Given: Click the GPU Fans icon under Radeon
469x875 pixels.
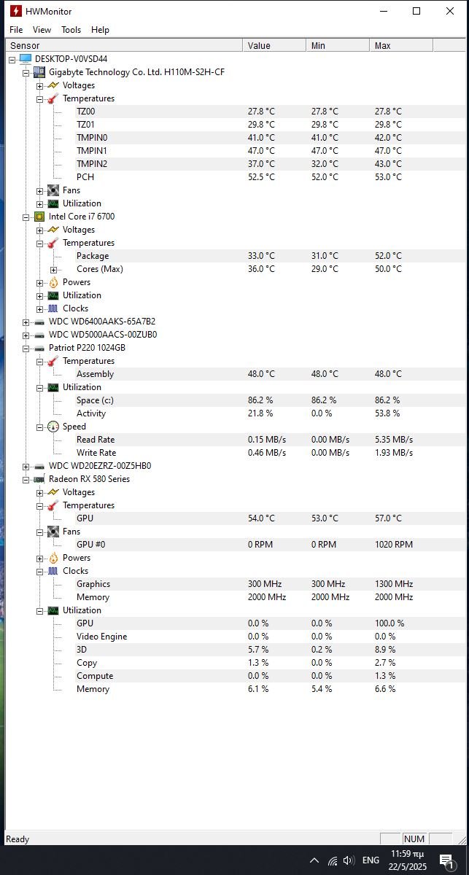Looking at the screenshot, I should click(x=53, y=532).
